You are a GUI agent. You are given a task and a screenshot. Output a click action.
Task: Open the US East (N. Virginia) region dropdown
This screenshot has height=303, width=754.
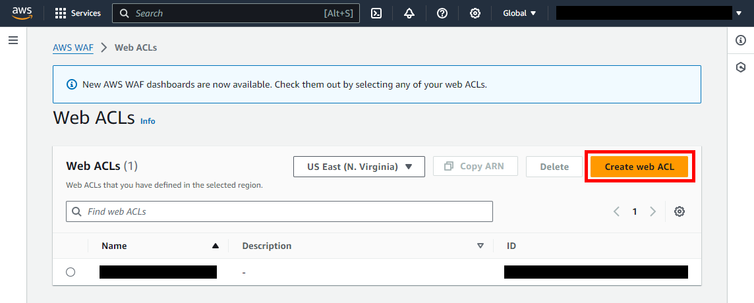coord(359,167)
